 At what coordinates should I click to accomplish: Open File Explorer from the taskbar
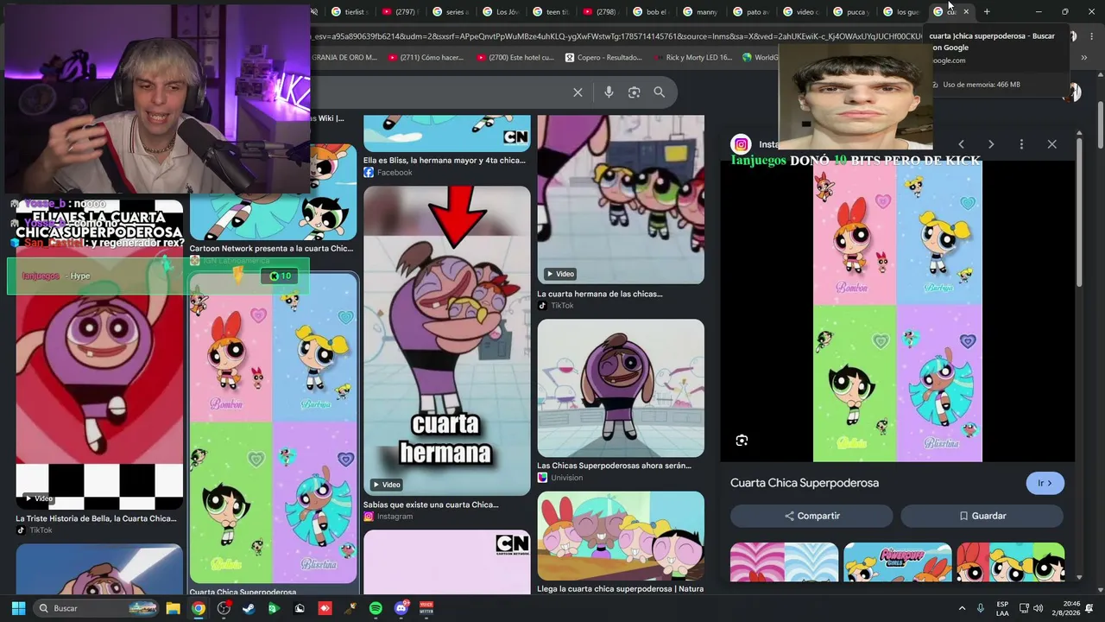173,608
